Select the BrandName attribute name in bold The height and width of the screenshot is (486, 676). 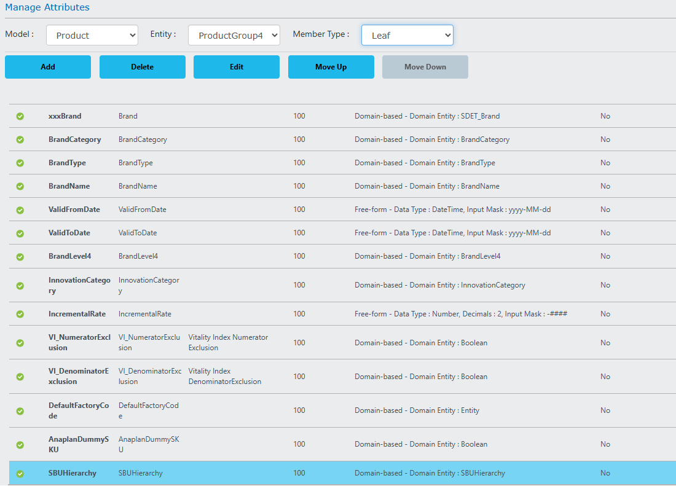tap(69, 186)
